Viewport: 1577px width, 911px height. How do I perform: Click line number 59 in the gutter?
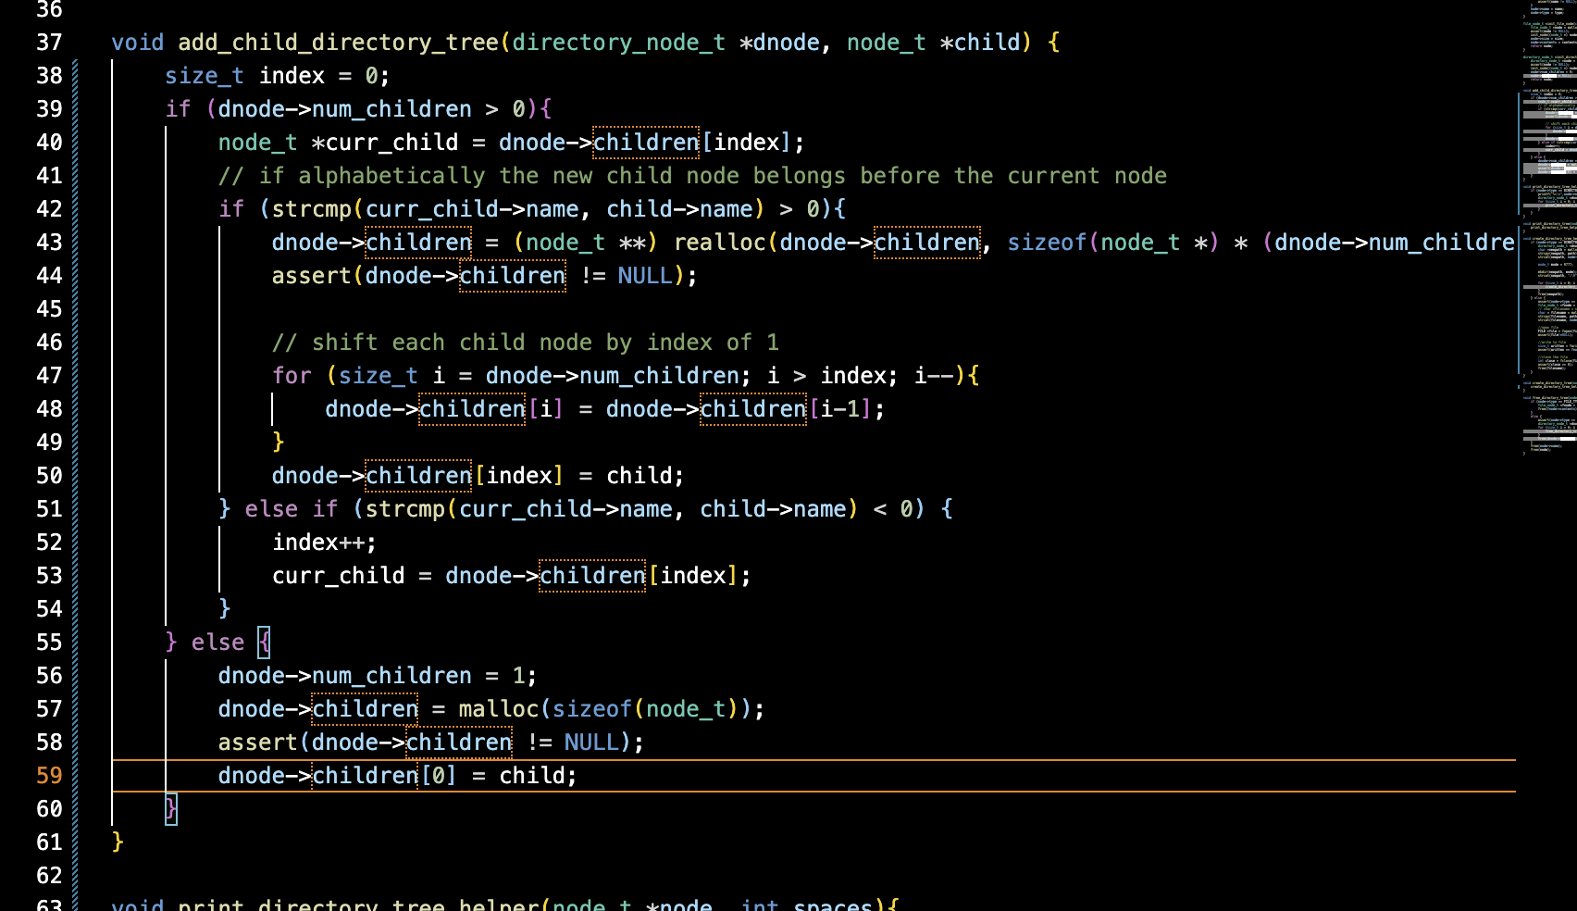click(x=49, y=776)
